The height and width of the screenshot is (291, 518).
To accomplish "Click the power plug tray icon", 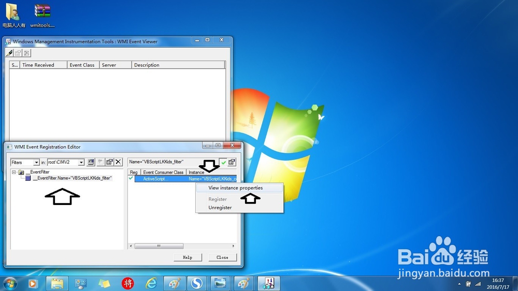I will click(x=468, y=284).
